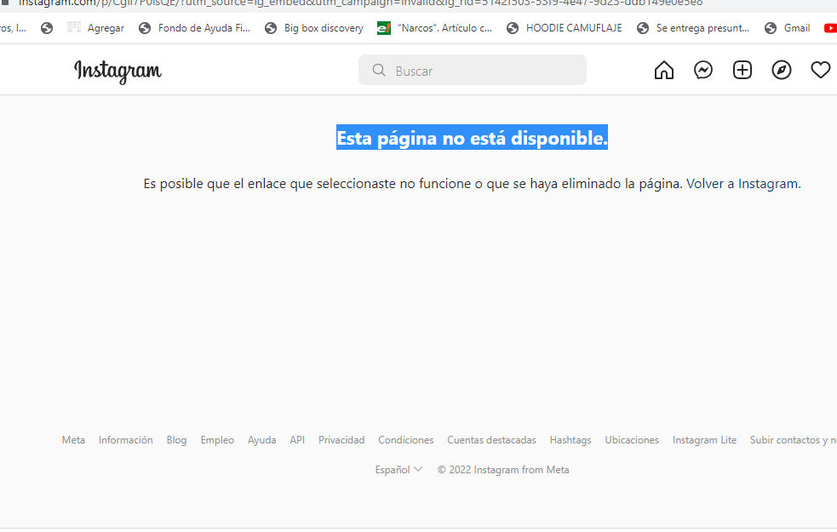The image size is (837, 532).
Task: Click "© 2022 Instagram from Meta" text
Action: [x=503, y=470]
